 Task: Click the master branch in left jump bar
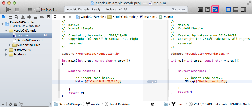[94, 104]
